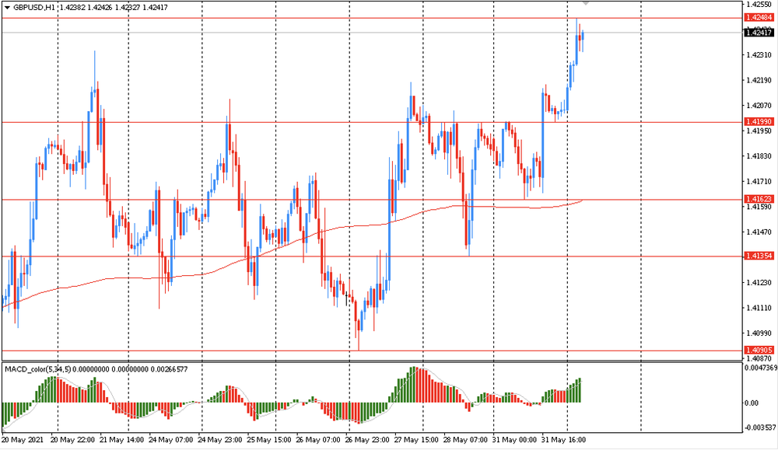Click the 21 May 14:00 time label

point(122,440)
